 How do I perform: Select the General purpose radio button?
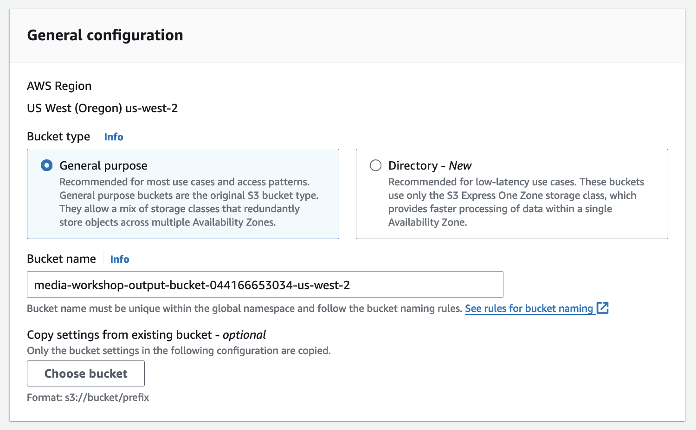(47, 165)
